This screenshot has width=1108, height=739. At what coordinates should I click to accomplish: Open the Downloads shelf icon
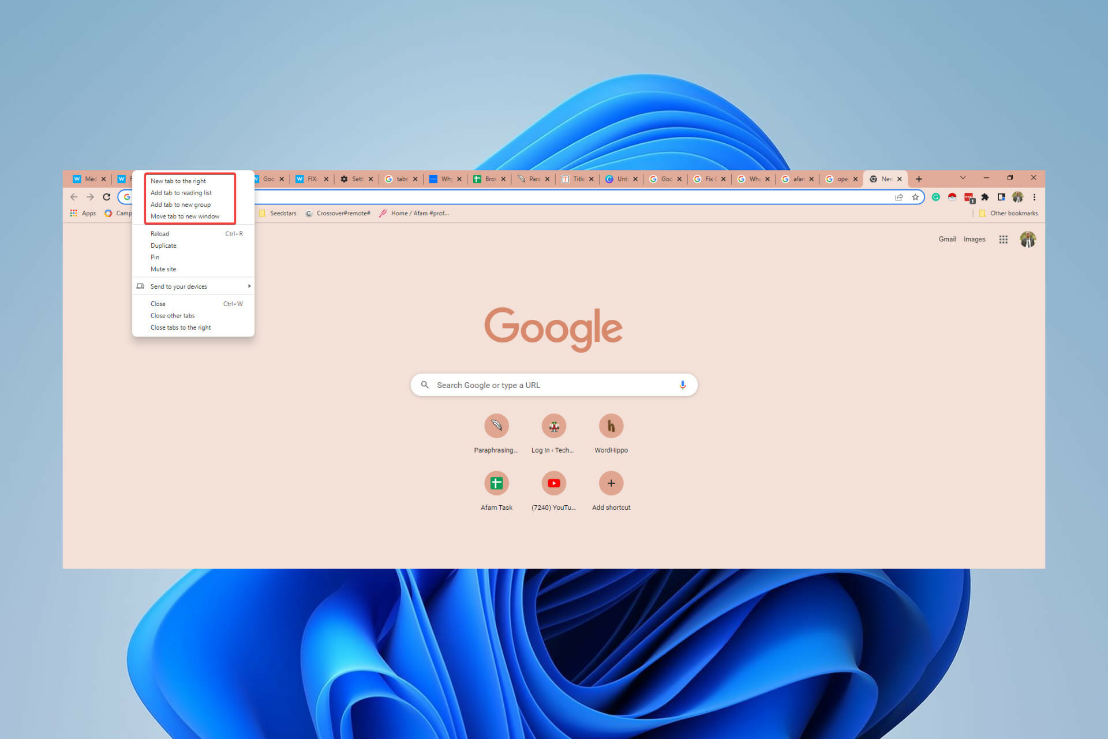(x=1001, y=197)
